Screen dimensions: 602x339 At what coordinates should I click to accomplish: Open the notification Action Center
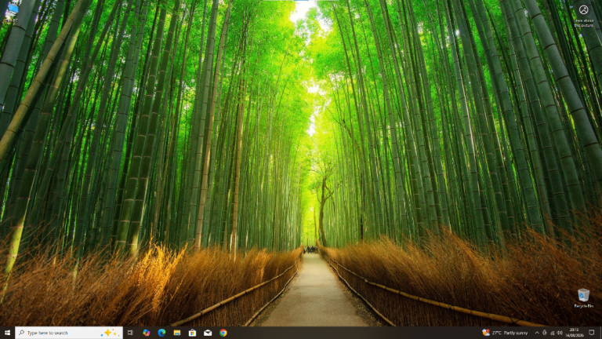click(592, 333)
